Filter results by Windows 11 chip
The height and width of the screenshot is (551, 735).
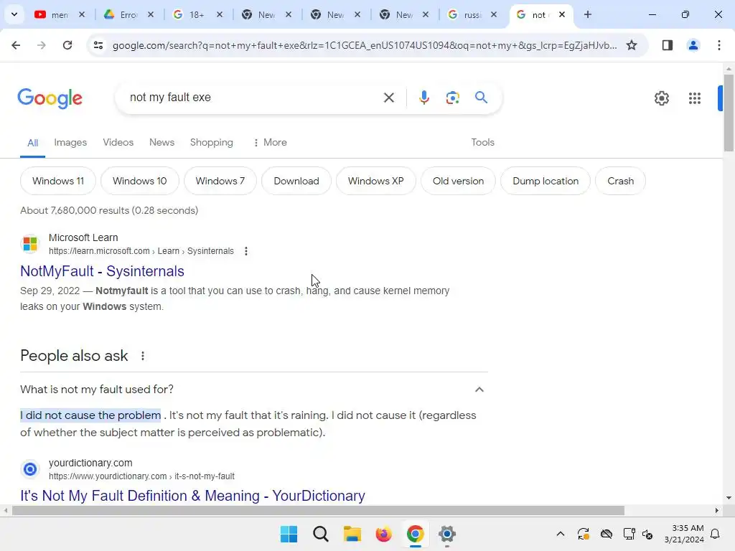coord(58,182)
